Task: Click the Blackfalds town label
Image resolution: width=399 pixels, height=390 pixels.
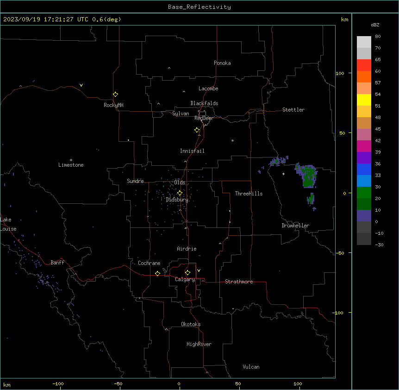Action: pos(204,103)
